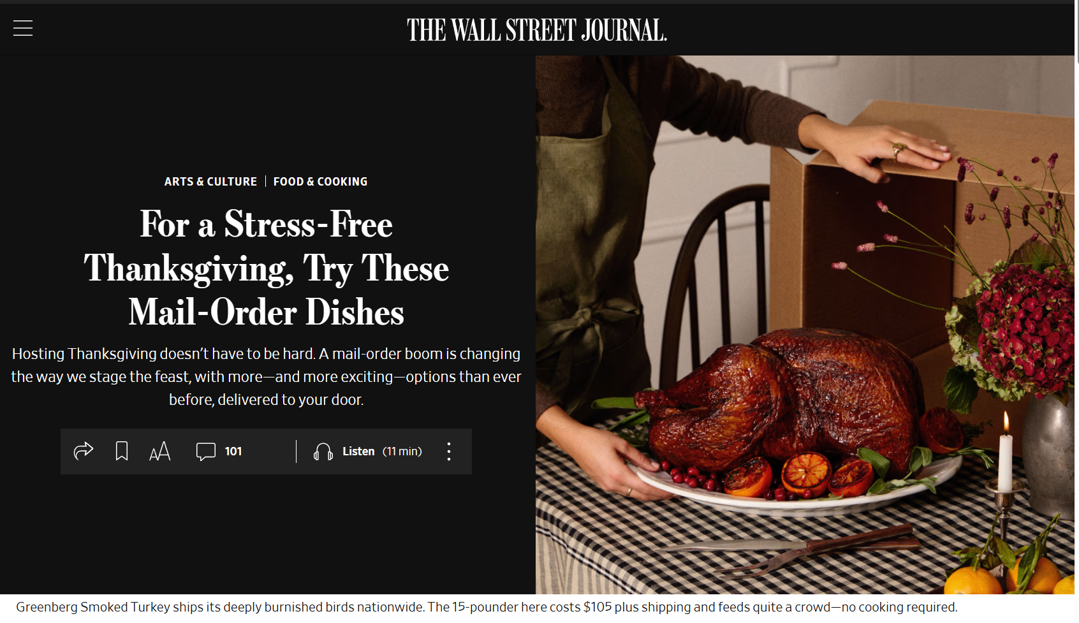Open the hamburger navigation menu
This screenshot has height=623, width=1079.
[x=23, y=28]
